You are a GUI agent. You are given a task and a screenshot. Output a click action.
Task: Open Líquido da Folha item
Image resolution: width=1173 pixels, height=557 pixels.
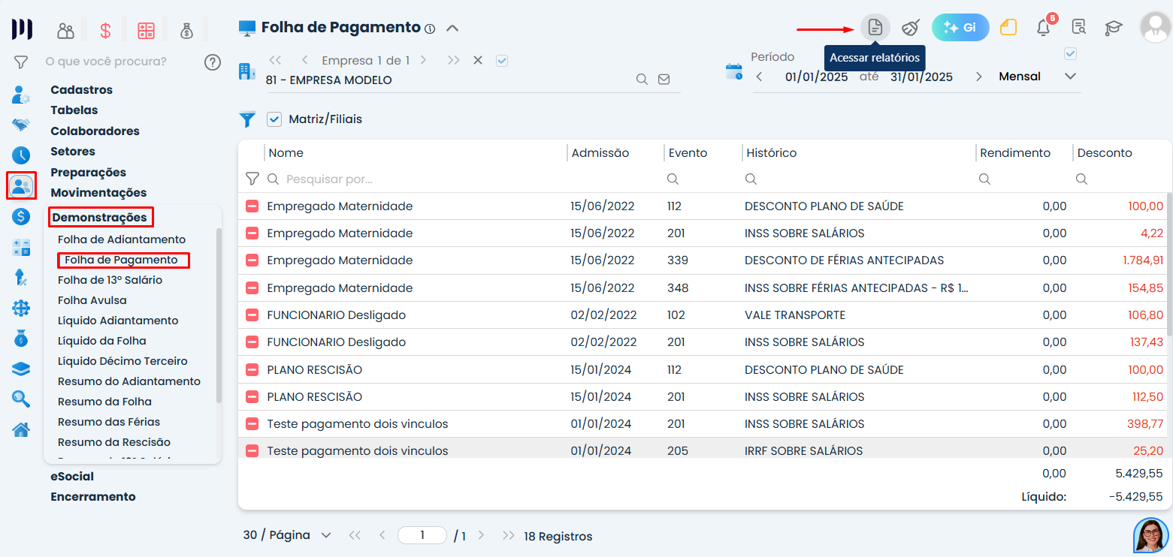point(101,341)
